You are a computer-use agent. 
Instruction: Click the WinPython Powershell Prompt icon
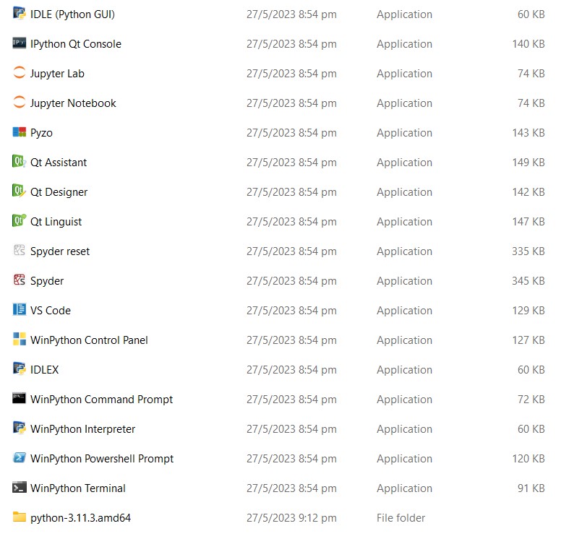(20, 458)
